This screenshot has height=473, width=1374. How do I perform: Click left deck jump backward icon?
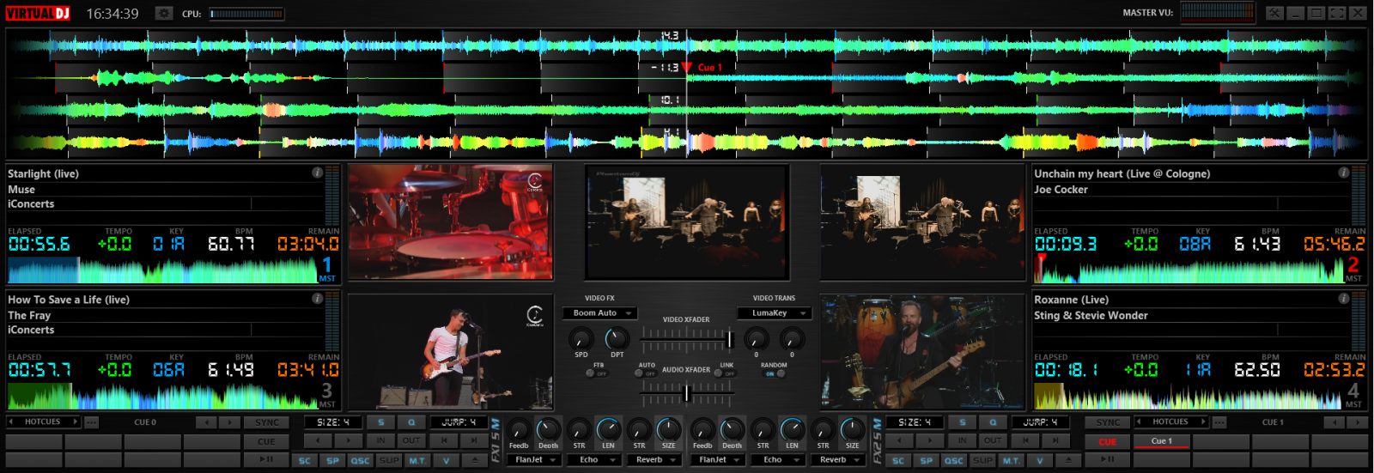(x=444, y=440)
